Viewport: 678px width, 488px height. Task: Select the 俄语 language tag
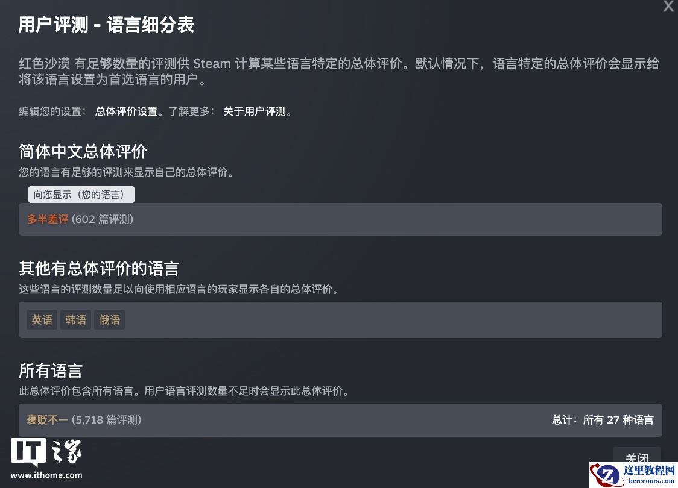pos(110,320)
